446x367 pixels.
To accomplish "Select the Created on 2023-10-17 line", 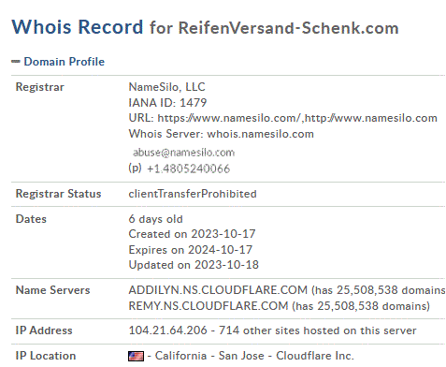I will pyautogui.click(x=192, y=234).
